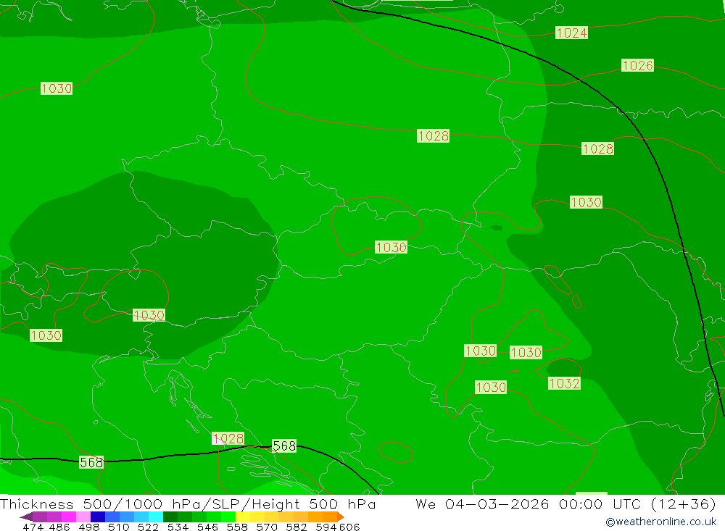725x531 pixels.
Task: Click the 474 legend value
Action: pyautogui.click(x=33, y=527)
